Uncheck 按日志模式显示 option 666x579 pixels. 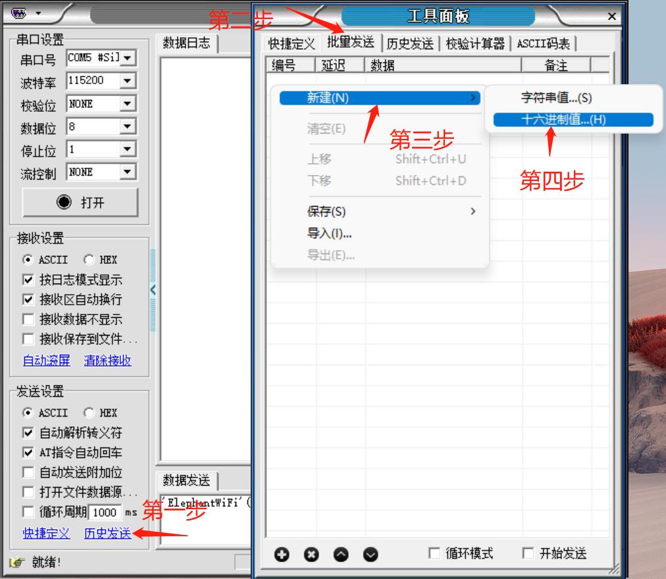point(28,280)
